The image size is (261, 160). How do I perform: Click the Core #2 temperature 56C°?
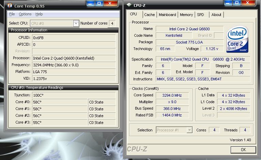pyautogui.click(x=60, y=116)
